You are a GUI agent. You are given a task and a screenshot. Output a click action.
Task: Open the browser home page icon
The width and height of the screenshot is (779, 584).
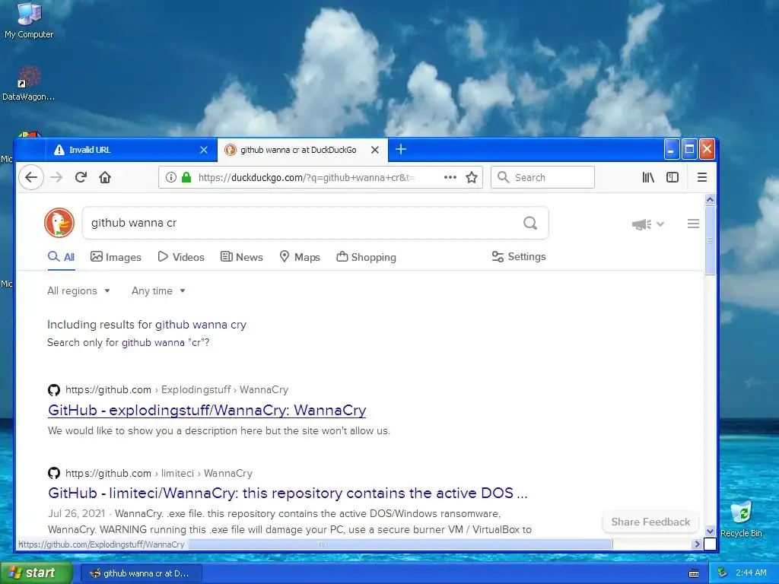(x=105, y=177)
